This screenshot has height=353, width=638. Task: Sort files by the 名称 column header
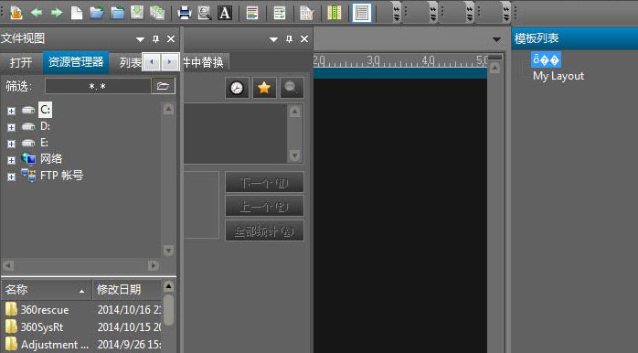pyautogui.click(x=46, y=290)
